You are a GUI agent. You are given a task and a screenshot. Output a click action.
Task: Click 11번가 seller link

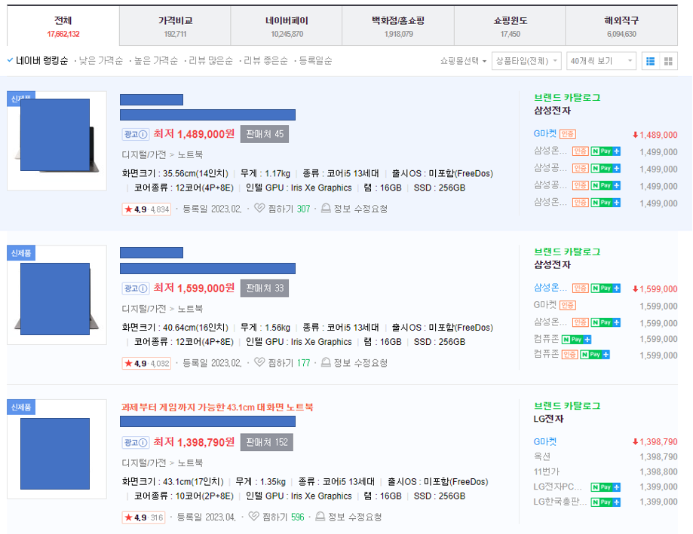(x=546, y=471)
